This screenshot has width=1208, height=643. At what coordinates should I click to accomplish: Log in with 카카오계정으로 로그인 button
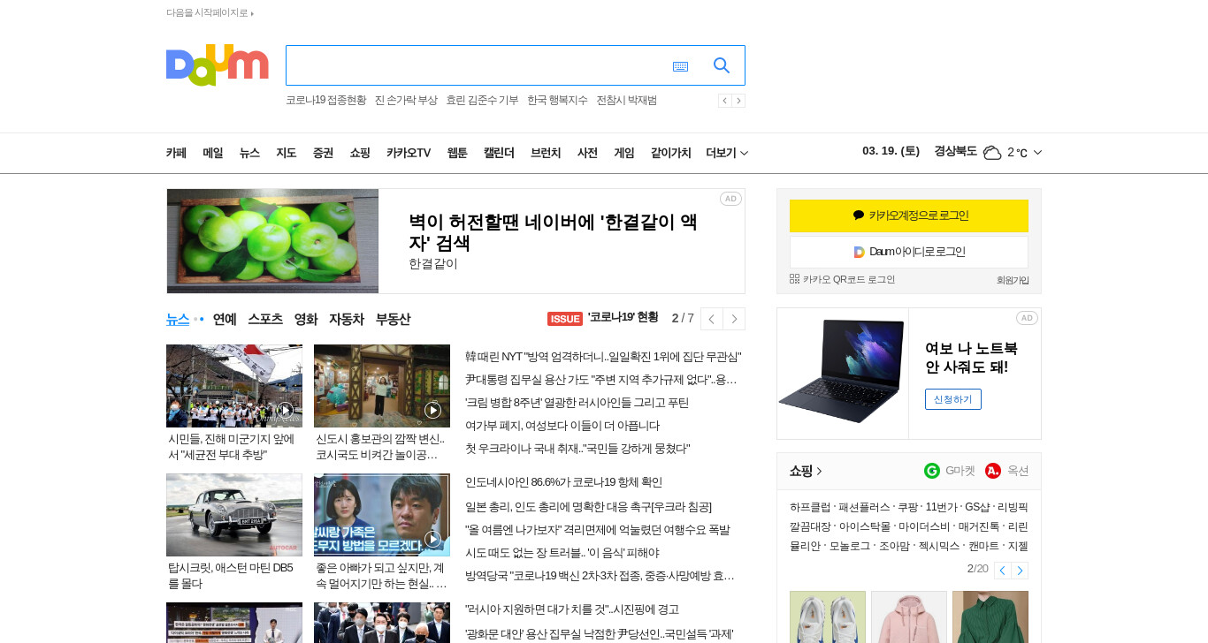(x=909, y=216)
